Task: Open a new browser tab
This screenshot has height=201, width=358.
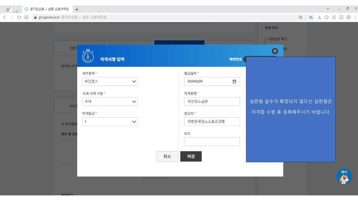Action: point(77,9)
